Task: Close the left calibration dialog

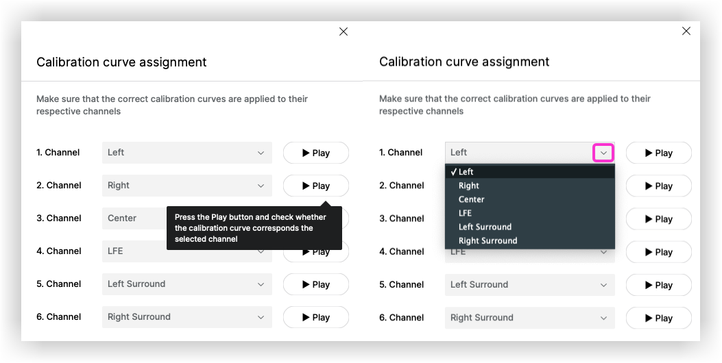Action: (344, 32)
